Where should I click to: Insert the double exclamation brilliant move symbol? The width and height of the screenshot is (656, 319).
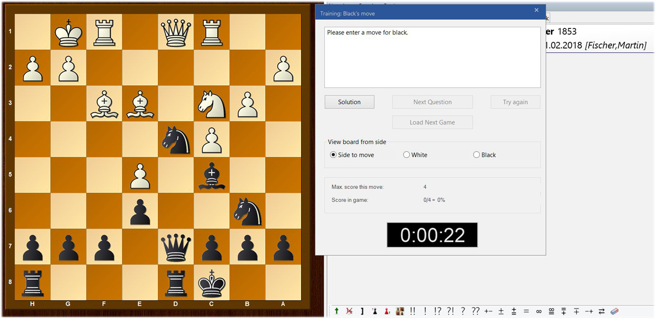point(413,311)
